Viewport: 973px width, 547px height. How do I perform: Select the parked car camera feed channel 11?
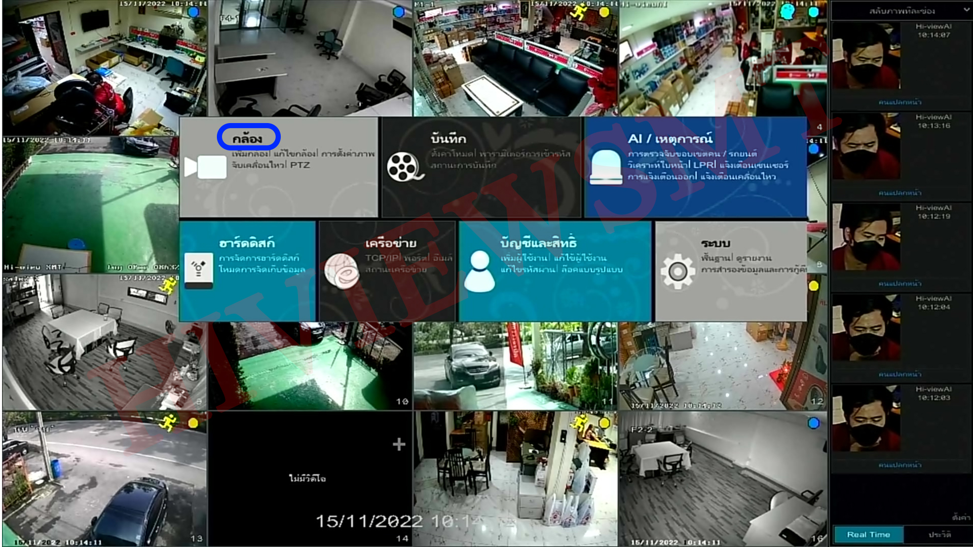pyautogui.click(x=514, y=366)
